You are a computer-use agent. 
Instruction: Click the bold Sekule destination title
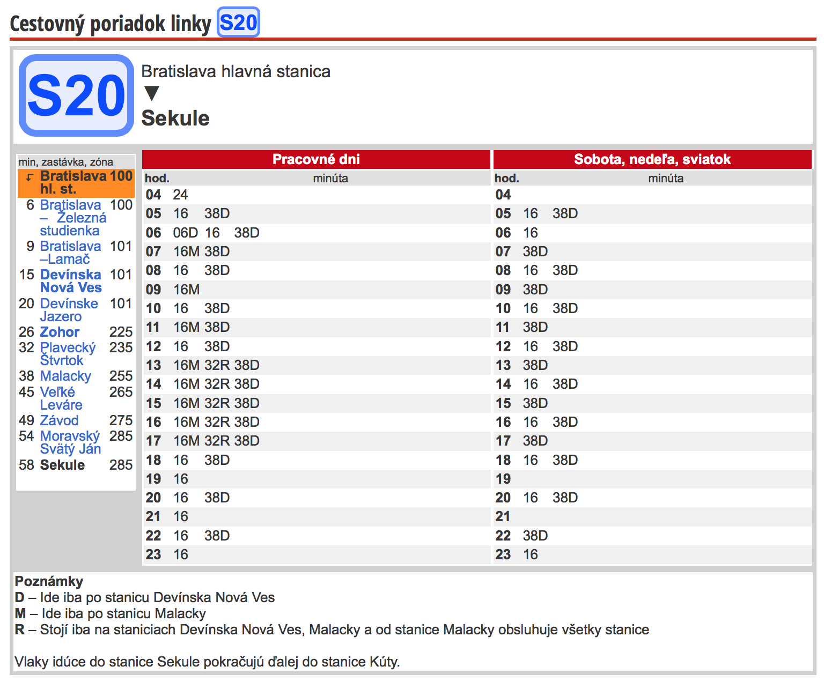(x=175, y=118)
